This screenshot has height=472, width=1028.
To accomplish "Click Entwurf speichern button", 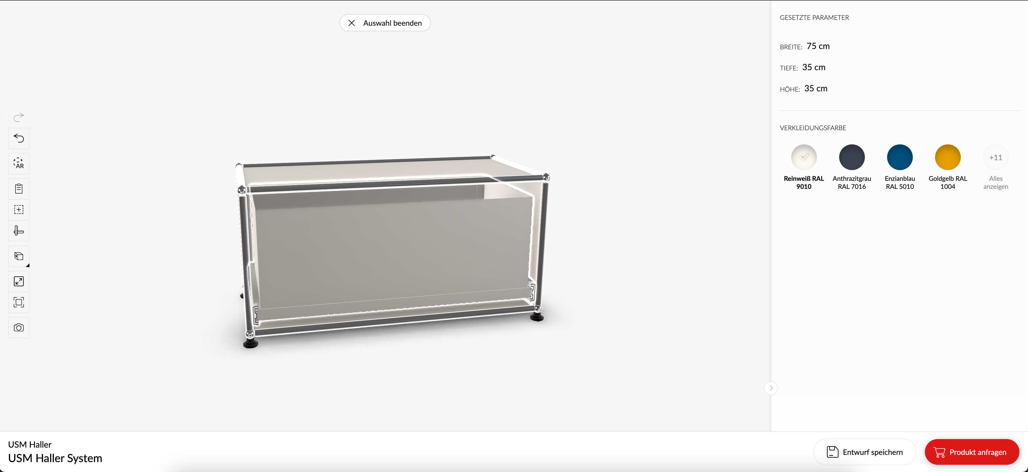I will pos(864,452).
